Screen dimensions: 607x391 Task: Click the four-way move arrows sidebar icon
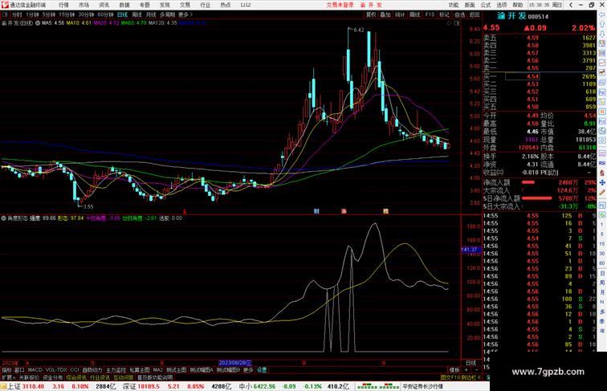click(602, 182)
